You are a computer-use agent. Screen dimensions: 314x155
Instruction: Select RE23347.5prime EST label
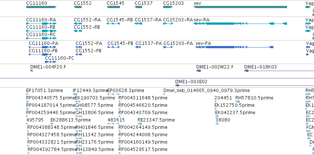pos(156,120)
